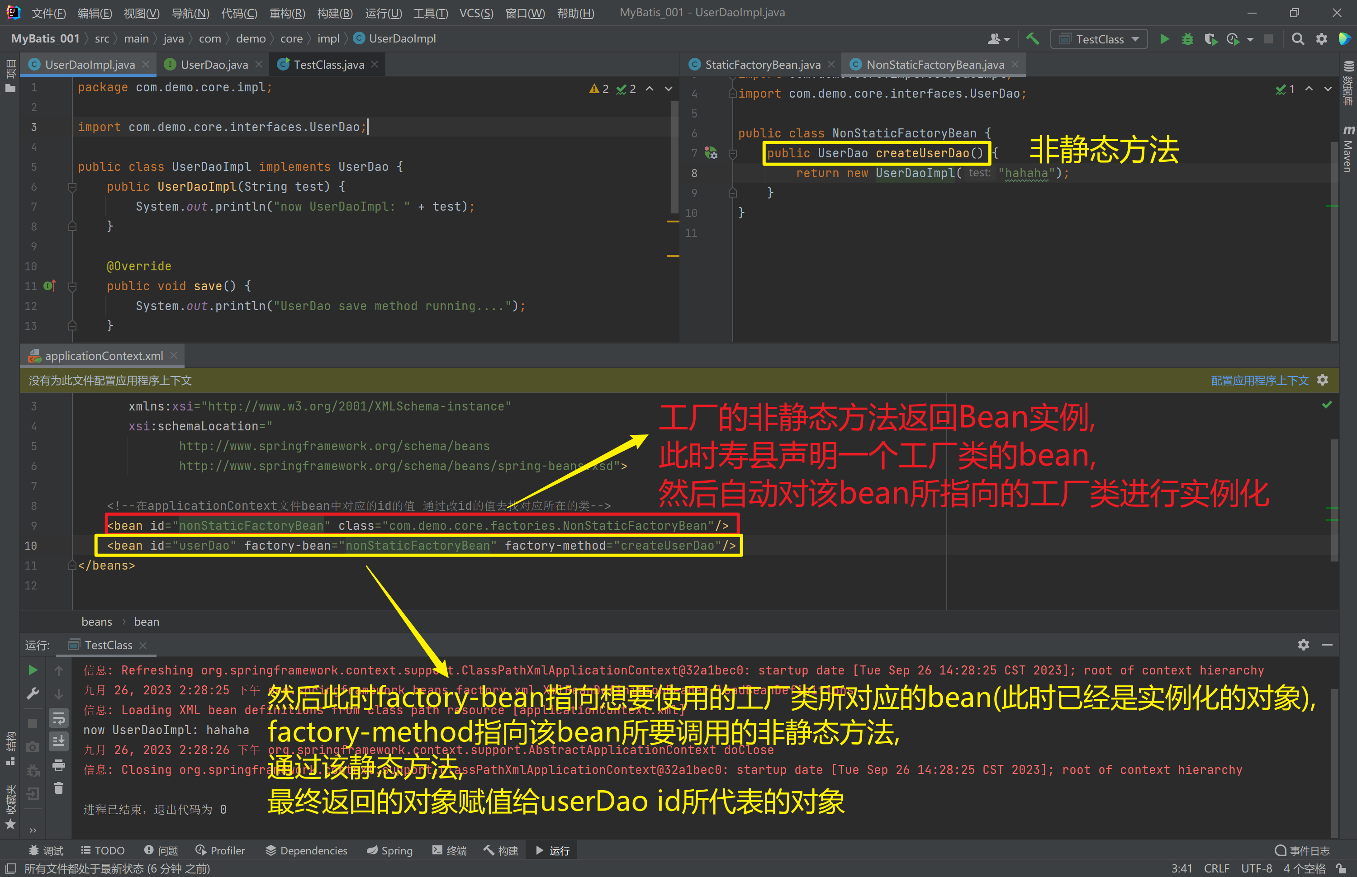The width and height of the screenshot is (1357, 877).
Task: Collapse the save() method fold marker
Action: point(72,287)
